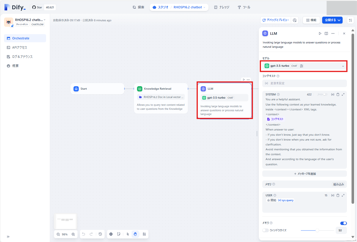Open split view using the book icon
The width and height of the screenshot is (357, 242).
(x=326, y=33)
